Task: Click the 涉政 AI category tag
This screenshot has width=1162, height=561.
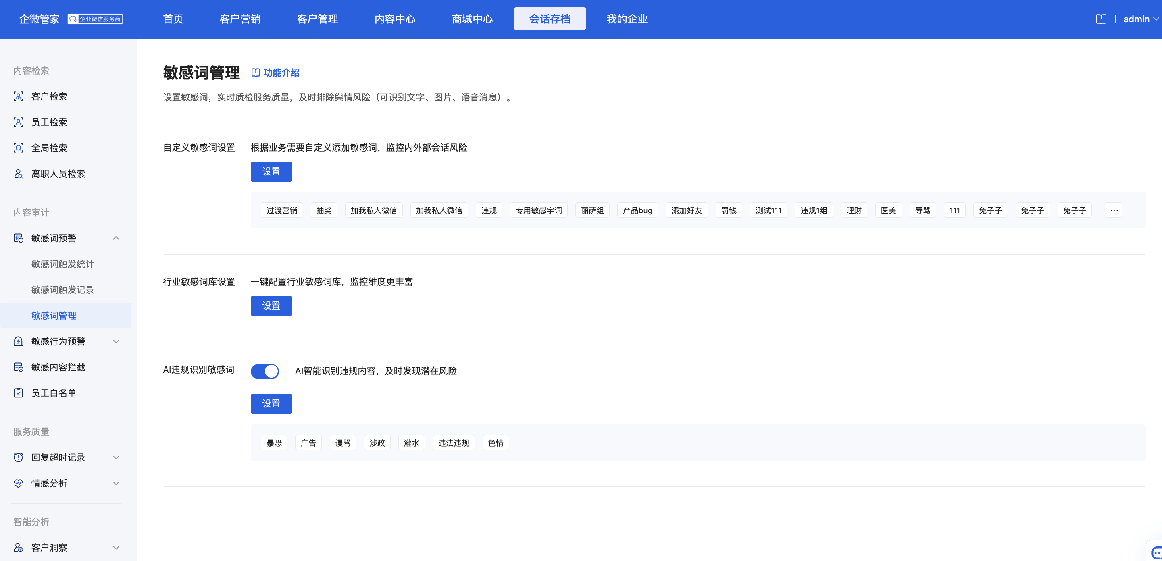Action: point(377,443)
